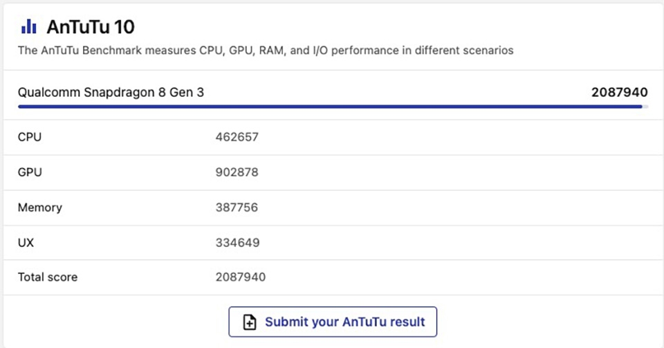Click the CPU score 462657
The width and height of the screenshot is (664, 348).
click(237, 137)
